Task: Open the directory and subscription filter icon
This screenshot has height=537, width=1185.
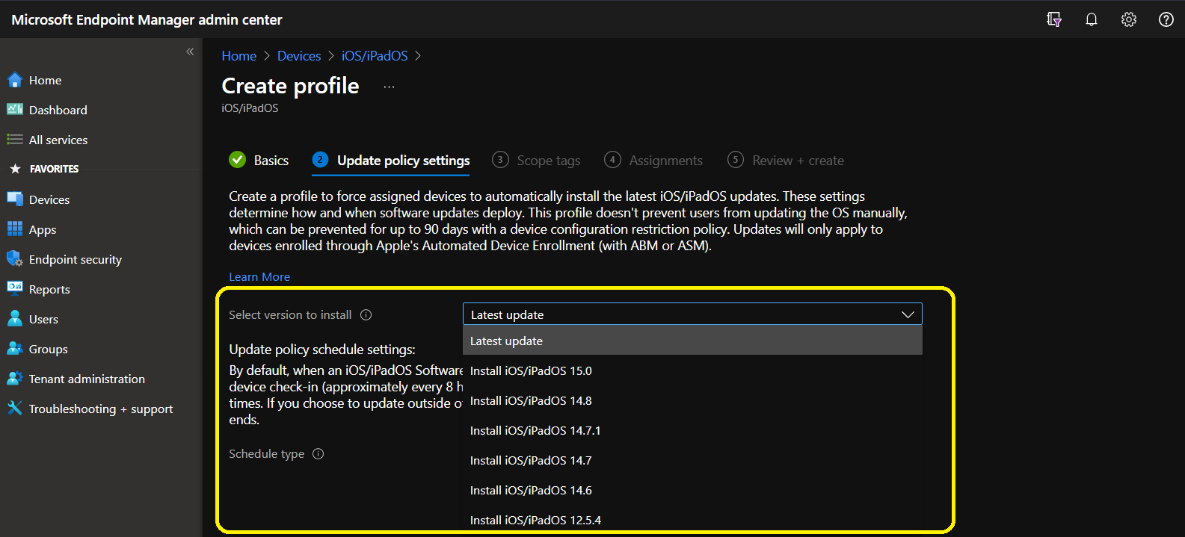Action: (x=1054, y=19)
